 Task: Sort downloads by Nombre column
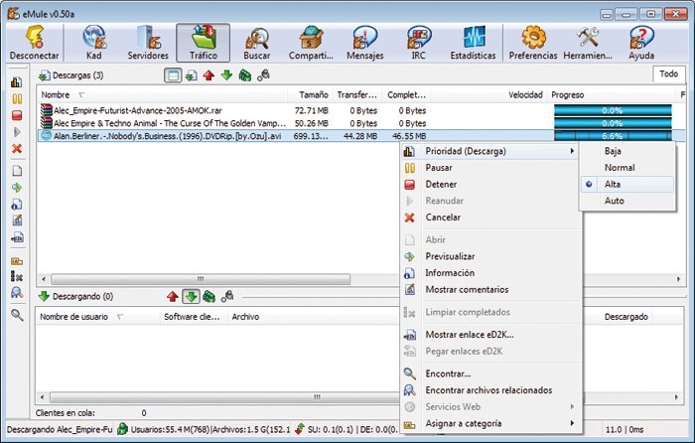[x=162, y=95]
